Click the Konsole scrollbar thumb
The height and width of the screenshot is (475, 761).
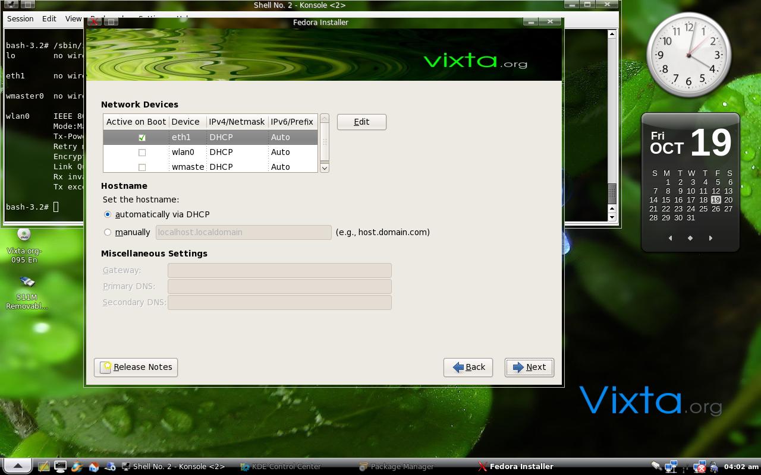[x=612, y=194]
